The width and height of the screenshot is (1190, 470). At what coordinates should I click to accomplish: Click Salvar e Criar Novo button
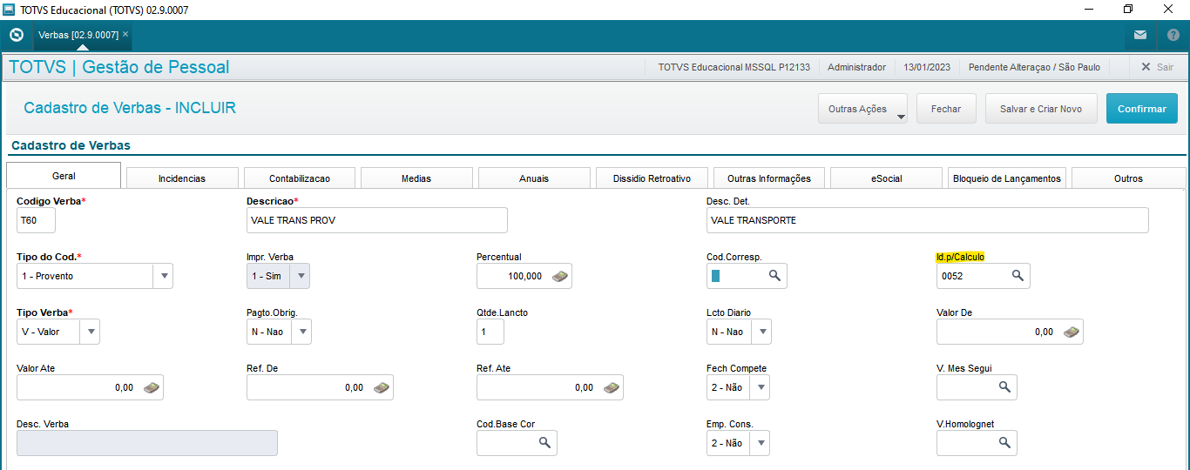[x=1041, y=109]
